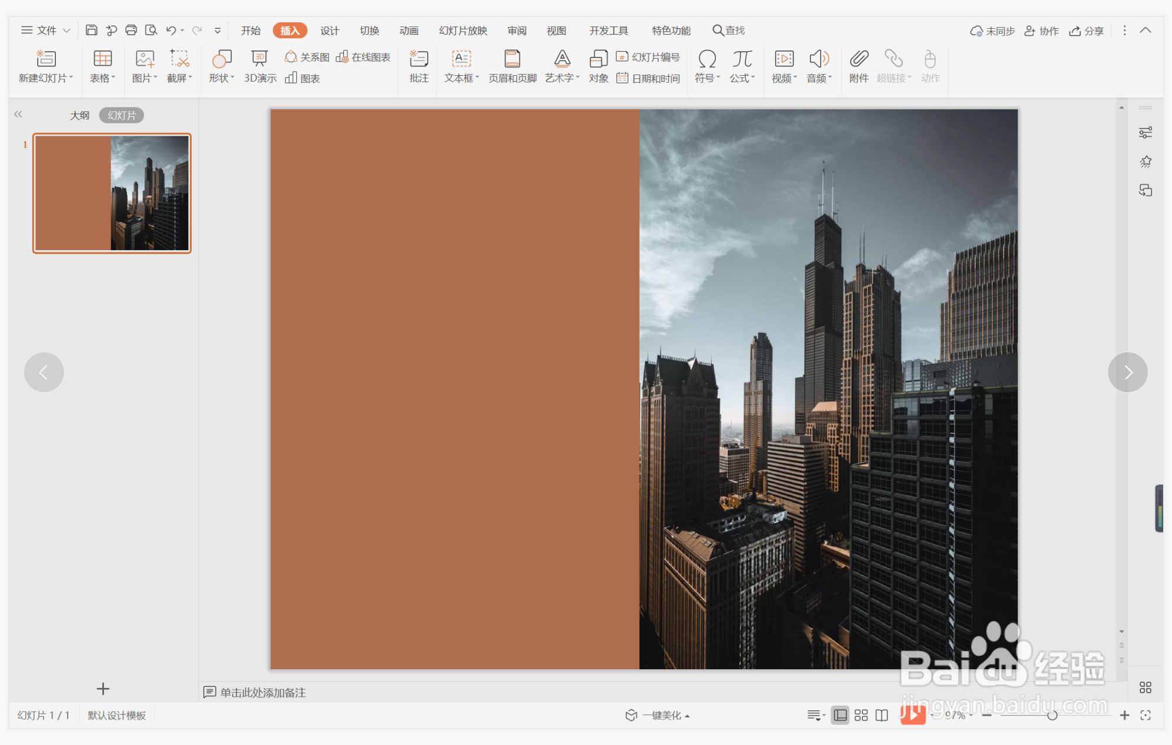Screen dimensions: 1172x745
Task: Insert a 图表 chart
Action: [302, 78]
